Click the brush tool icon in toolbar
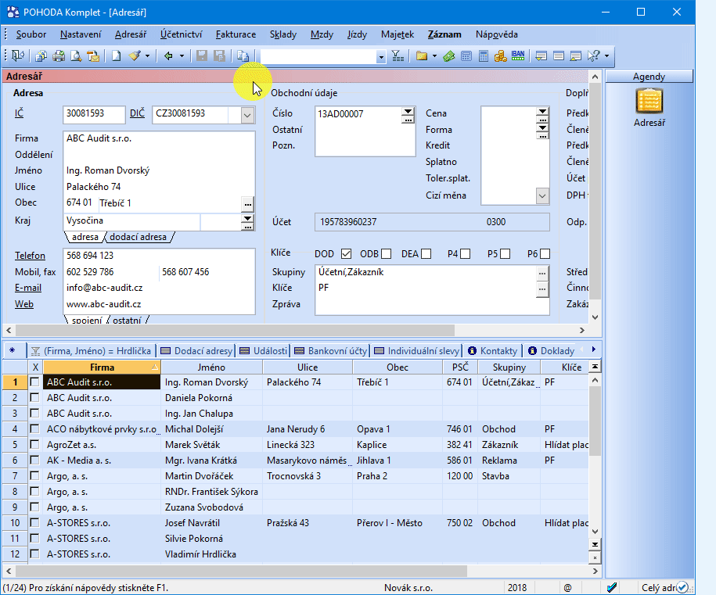 point(135,56)
